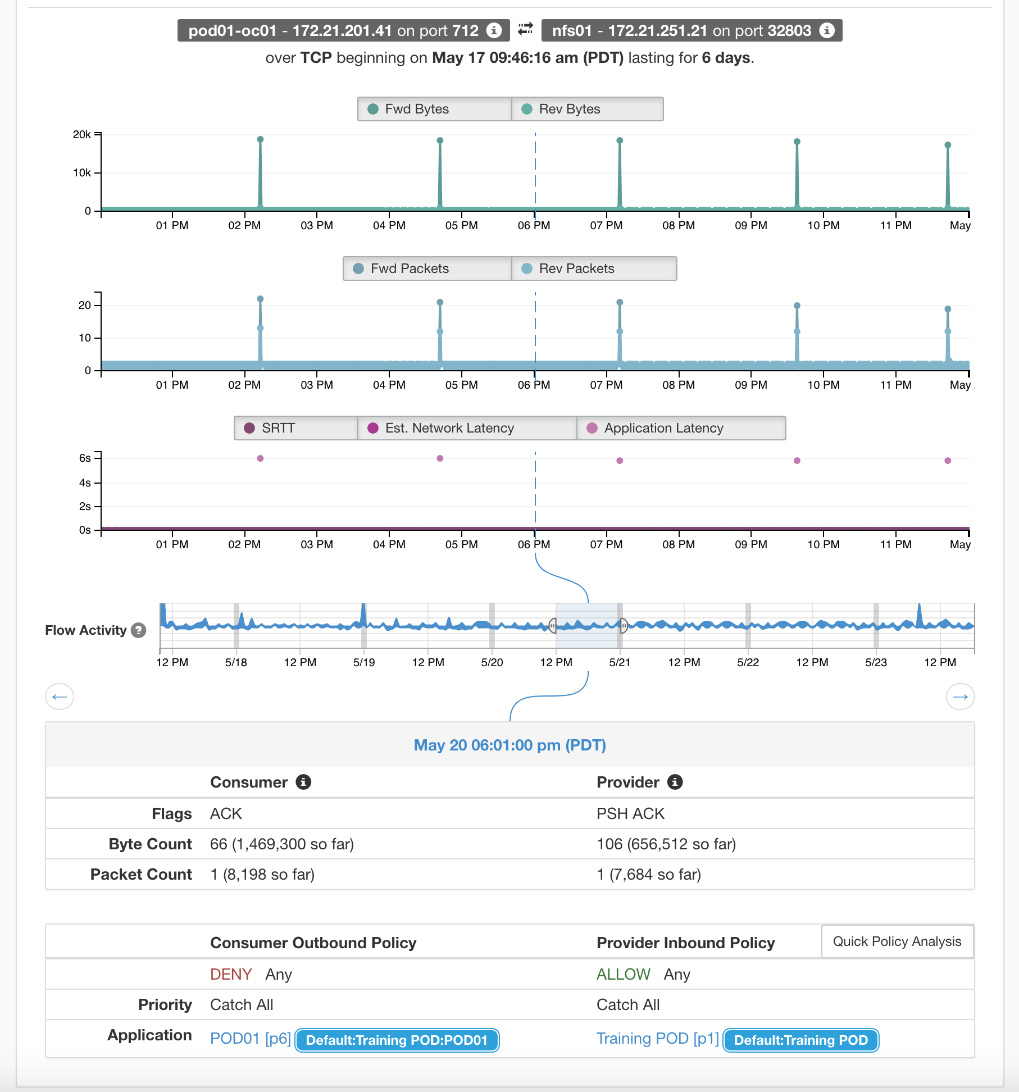
Task: Open the Training POD [p1] link
Action: click(657, 1039)
